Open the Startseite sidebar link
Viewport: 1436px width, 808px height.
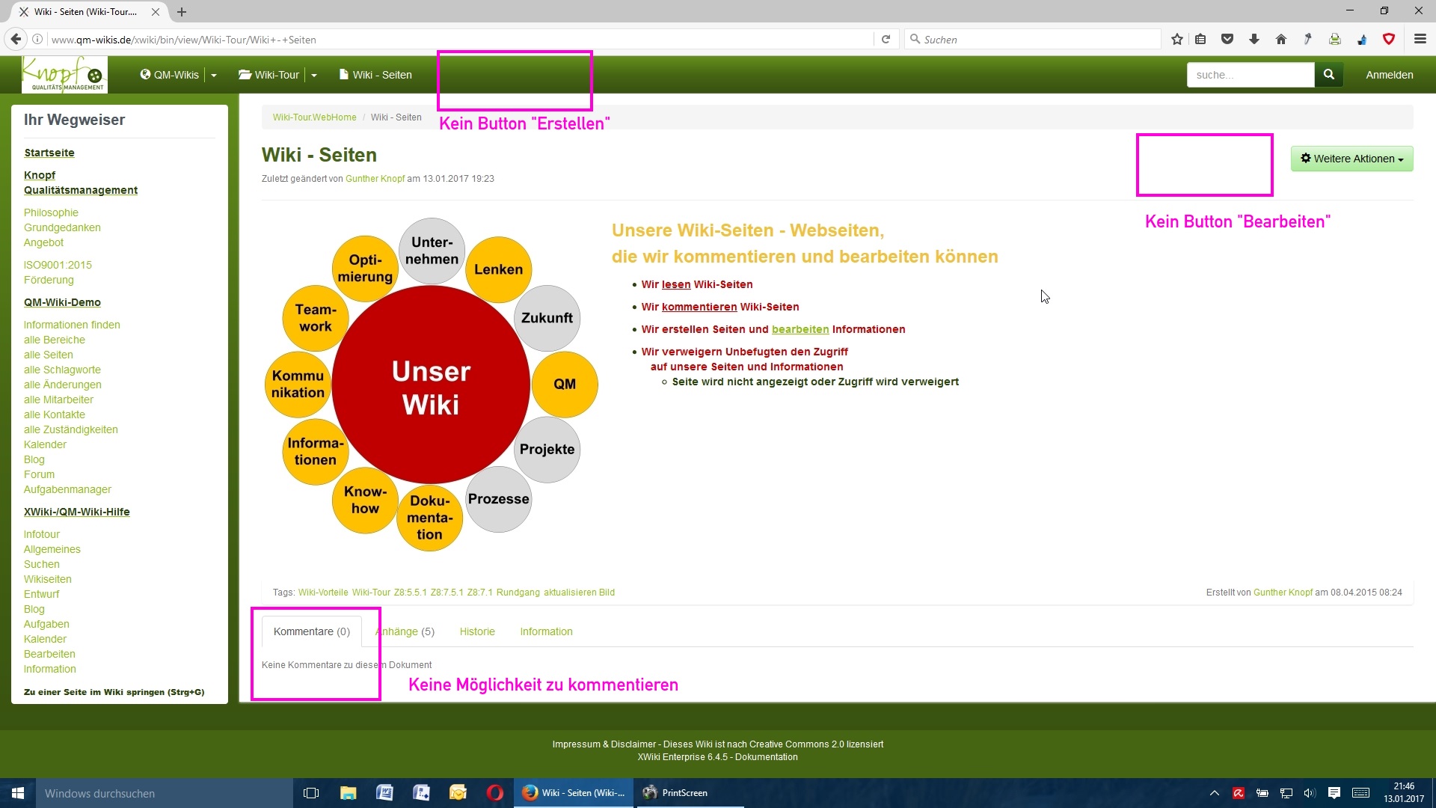49,153
